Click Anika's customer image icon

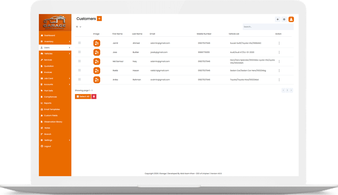click(97, 80)
